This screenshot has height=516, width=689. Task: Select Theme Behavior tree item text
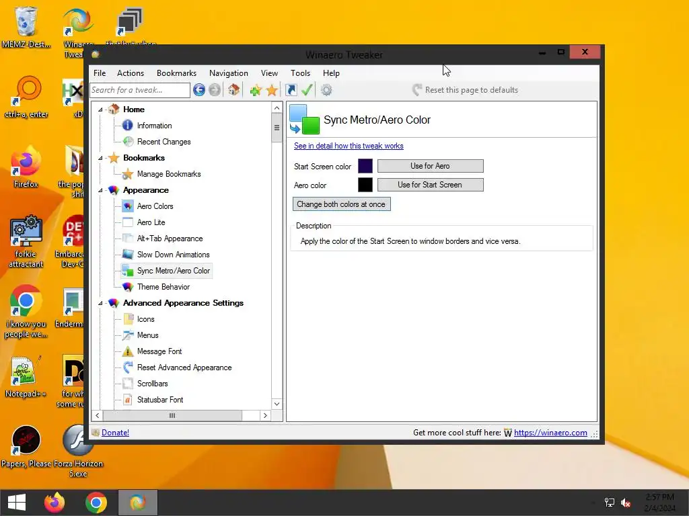[x=164, y=287]
